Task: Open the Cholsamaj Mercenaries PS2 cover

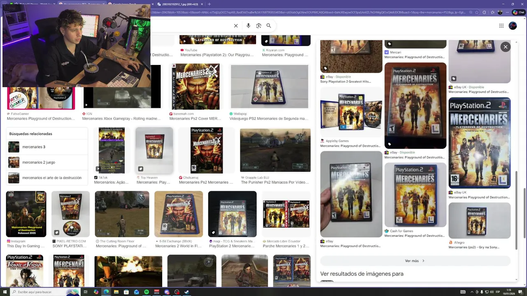Action: click(207, 150)
